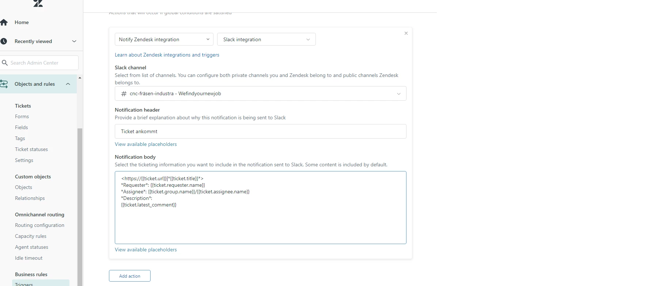Image resolution: width=658 pixels, height=286 pixels.
Task: Click the *Assignee* placeholder line
Action: coord(185,192)
